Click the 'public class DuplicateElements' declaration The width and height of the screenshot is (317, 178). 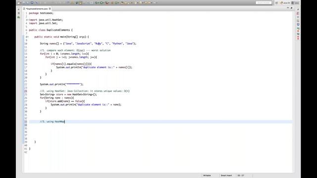pos(51,30)
